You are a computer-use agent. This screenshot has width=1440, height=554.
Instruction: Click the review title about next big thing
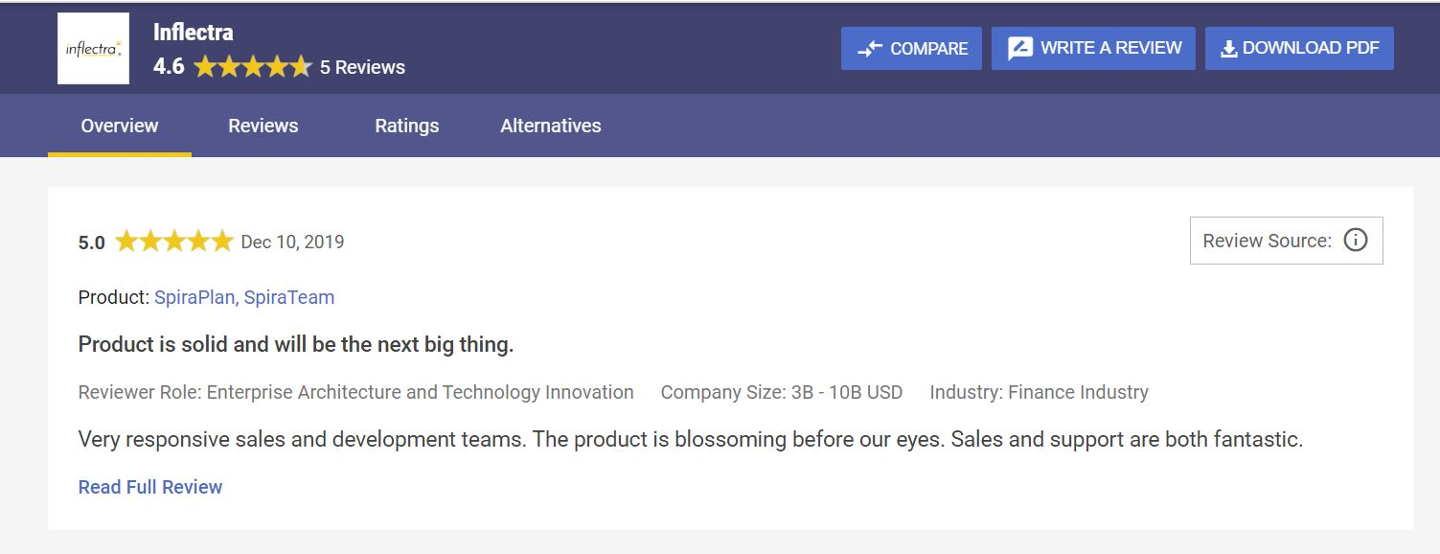tap(295, 344)
